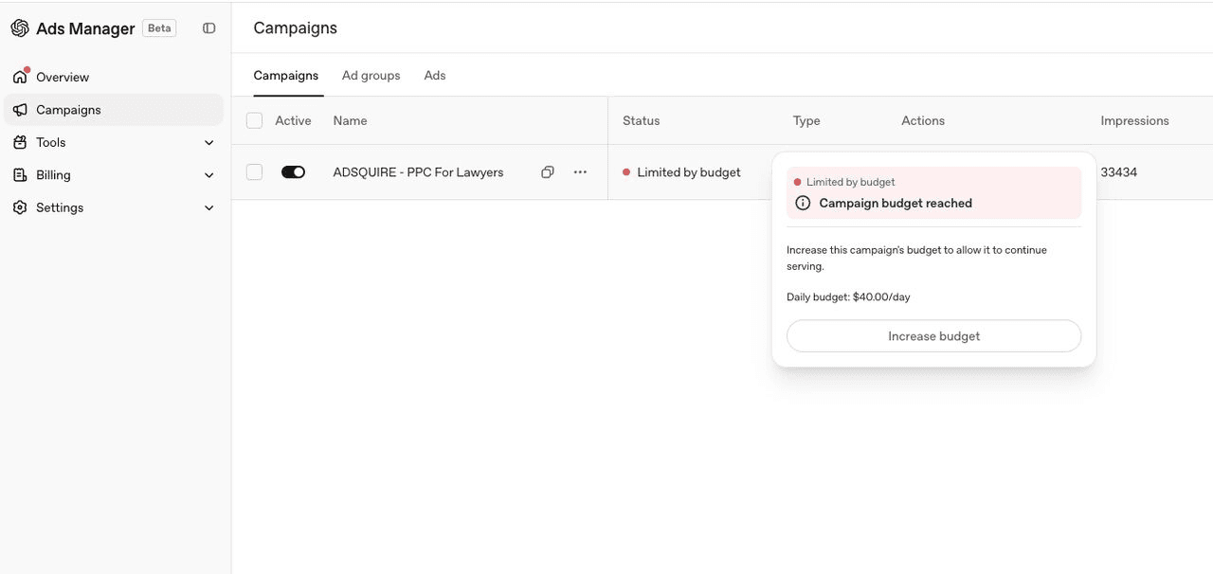
Task: Click the Active column header
Action: (x=293, y=120)
